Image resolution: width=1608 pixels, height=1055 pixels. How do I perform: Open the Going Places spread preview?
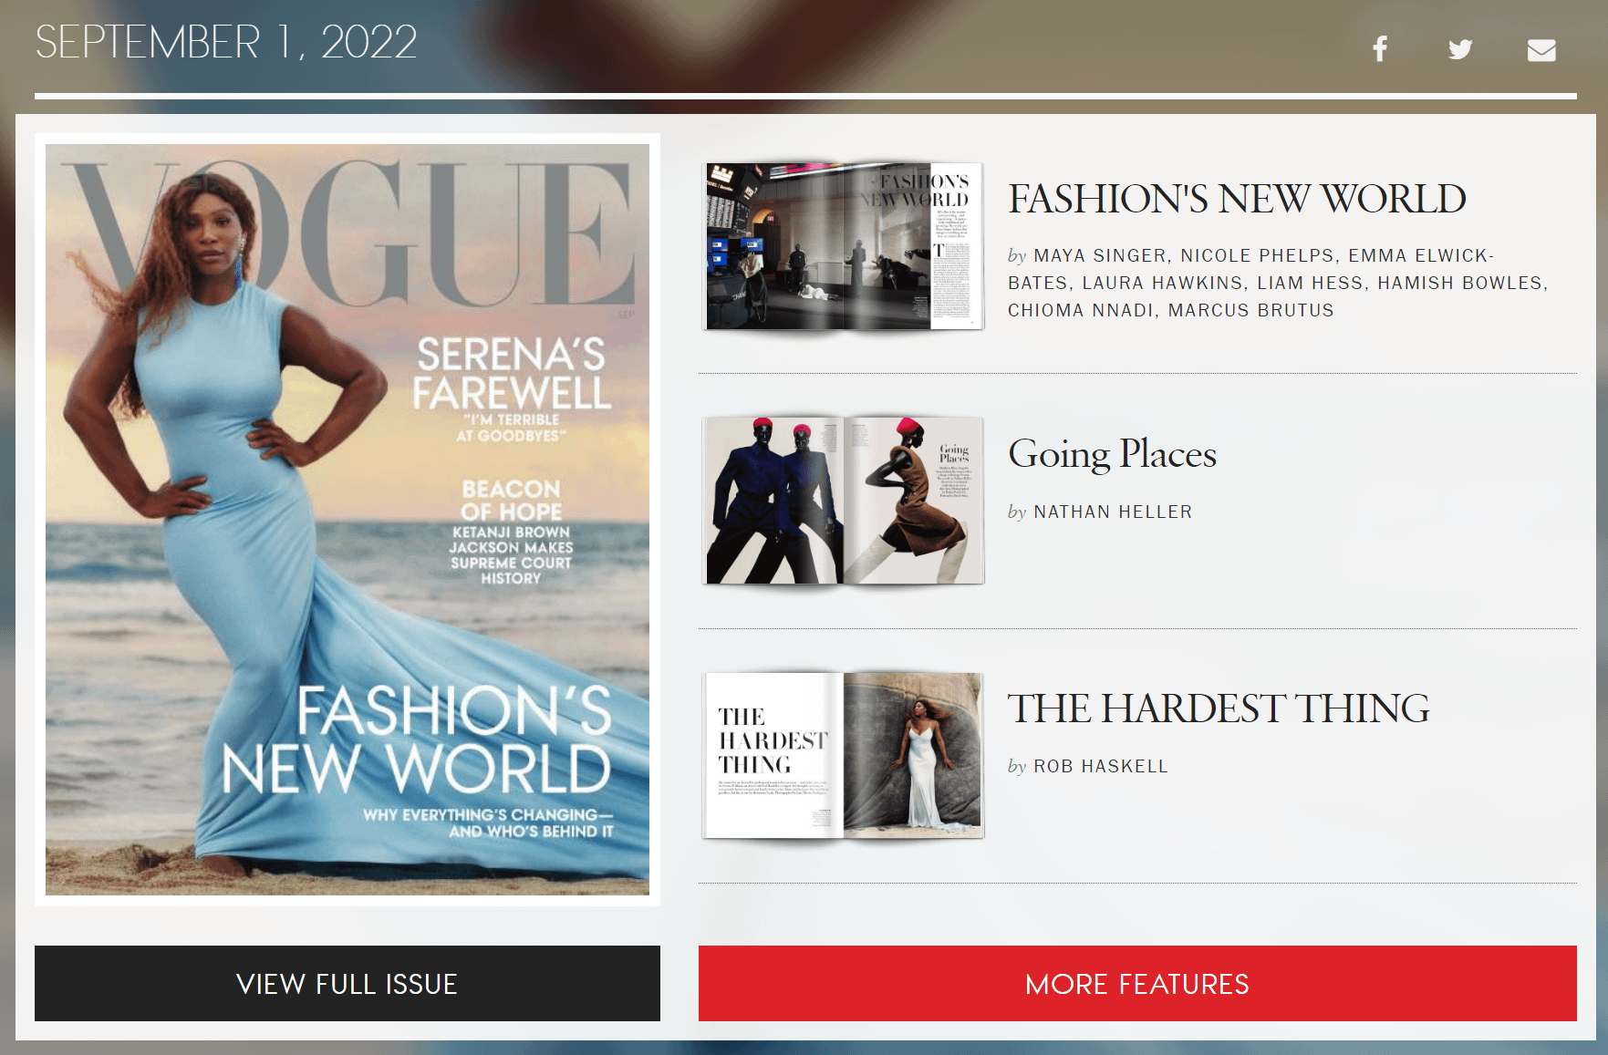[x=844, y=500]
